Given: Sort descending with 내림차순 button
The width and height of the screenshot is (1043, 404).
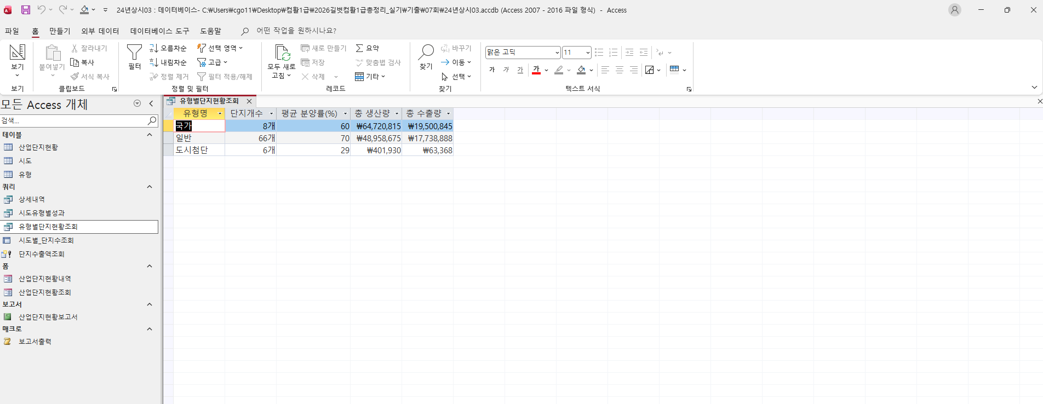Looking at the screenshot, I should 168,62.
